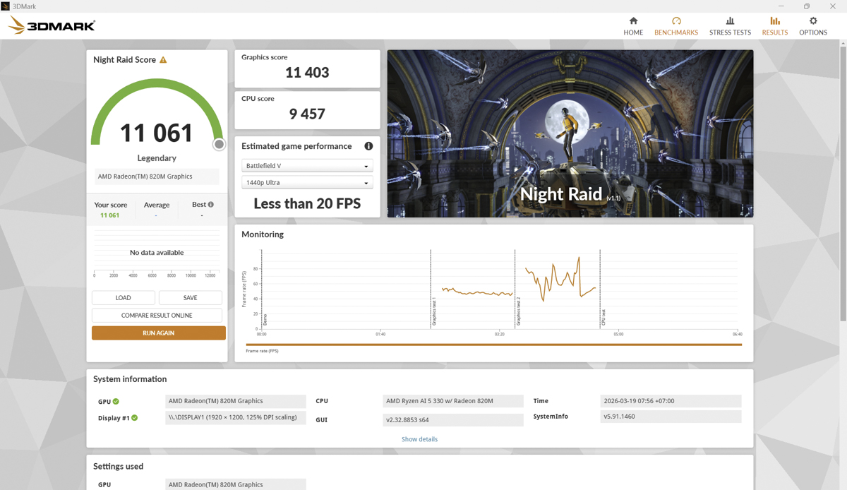Click the 3DMark icon in the title bar
Image resolution: width=847 pixels, height=490 pixels.
pyautogui.click(x=7, y=5)
